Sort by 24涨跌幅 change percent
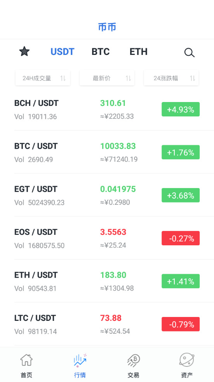Image resolution: width=214 pixels, height=382 pixels. [171, 78]
